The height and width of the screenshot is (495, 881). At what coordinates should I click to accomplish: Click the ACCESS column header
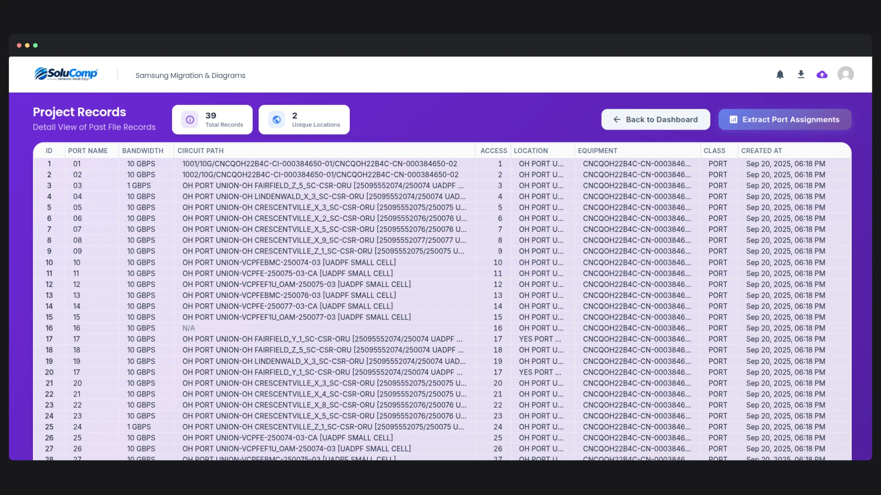click(494, 151)
